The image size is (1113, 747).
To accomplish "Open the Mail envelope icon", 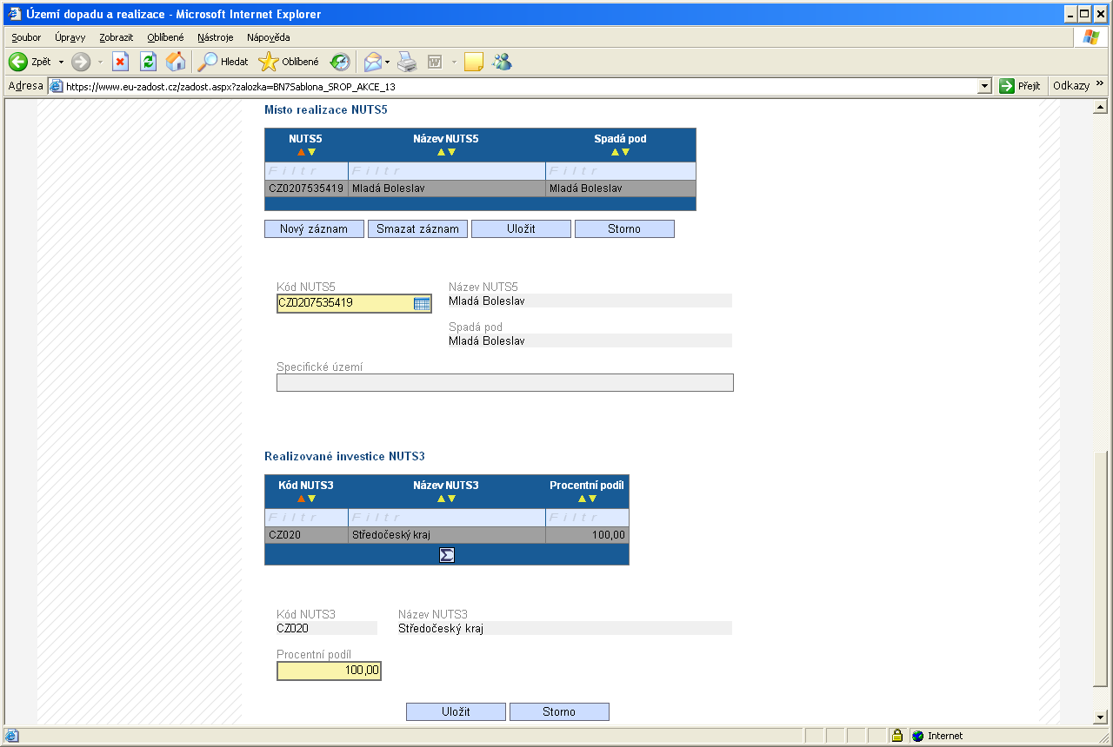I will pyautogui.click(x=373, y=62).
